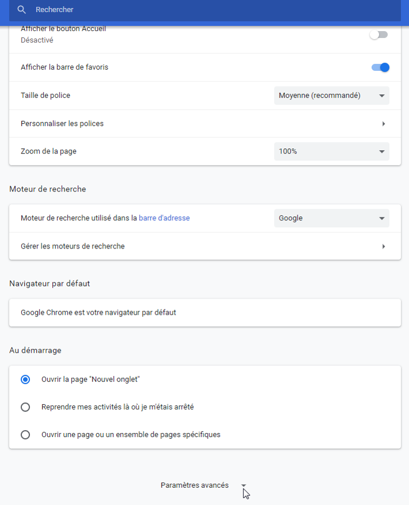
Task: Open the Taille de police dropdown
Action: coord(332,95)
